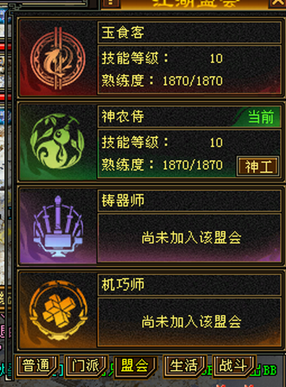The height and width of the screenshot is (387, 286).
Task: Click 玉食客 熟练度 1870/1870 value
Action: tap(193, 81)
